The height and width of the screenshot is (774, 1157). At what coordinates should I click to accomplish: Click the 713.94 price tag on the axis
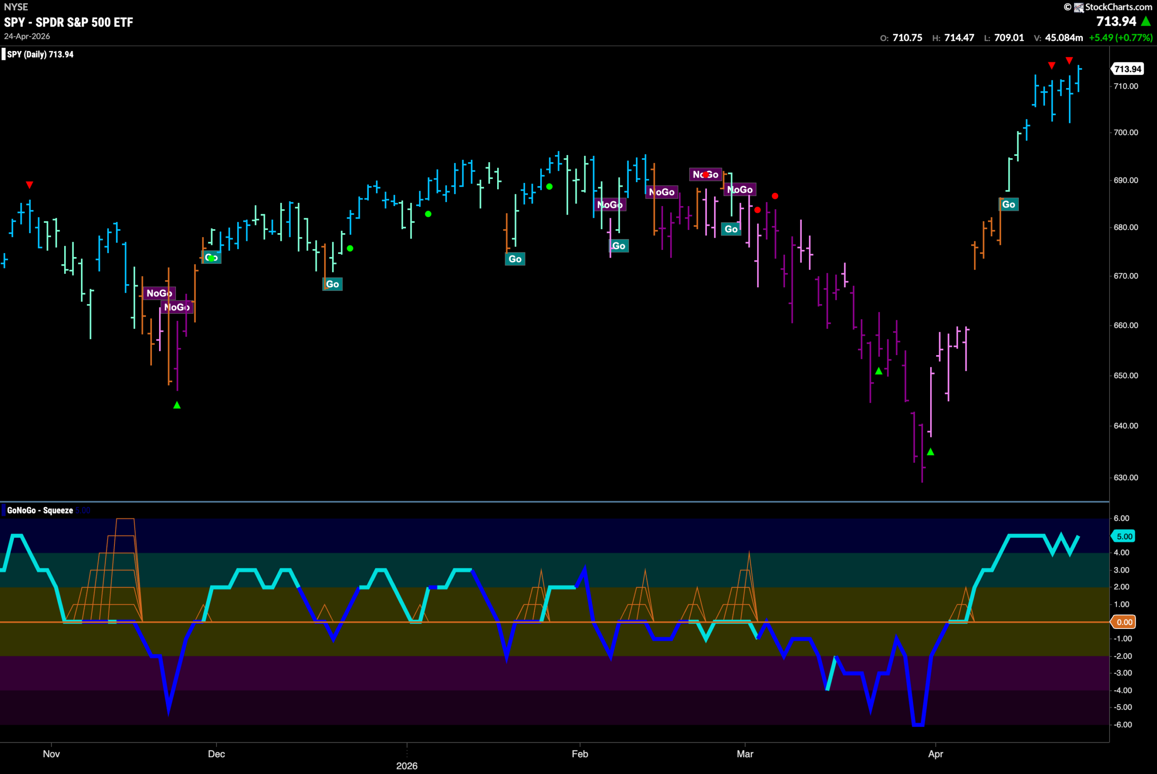(x=1128, y=69)
